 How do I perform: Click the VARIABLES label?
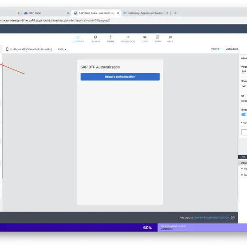tap(232, 49)
